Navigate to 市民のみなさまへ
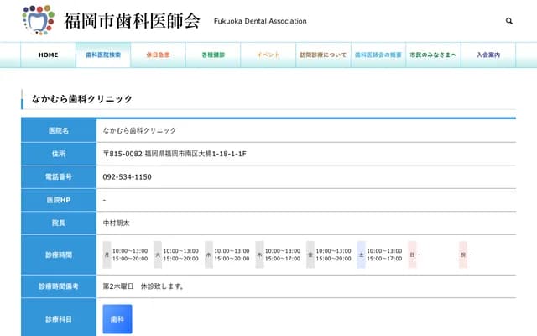This screenshot has height=336, width=537. tap(433, 55)
